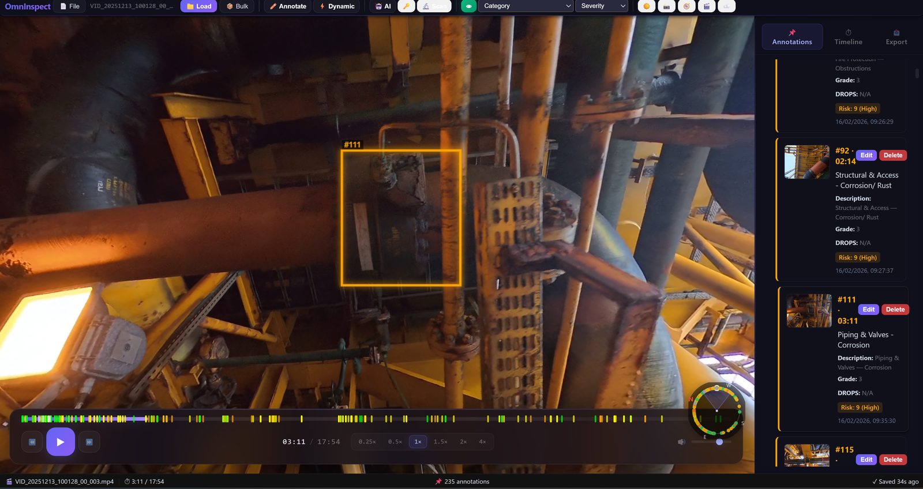
Task: Click the Risk: 9 (High) badge for #92
Action: 858,258
